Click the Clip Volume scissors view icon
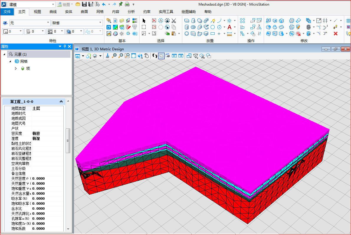 click(x=202, y=56)
